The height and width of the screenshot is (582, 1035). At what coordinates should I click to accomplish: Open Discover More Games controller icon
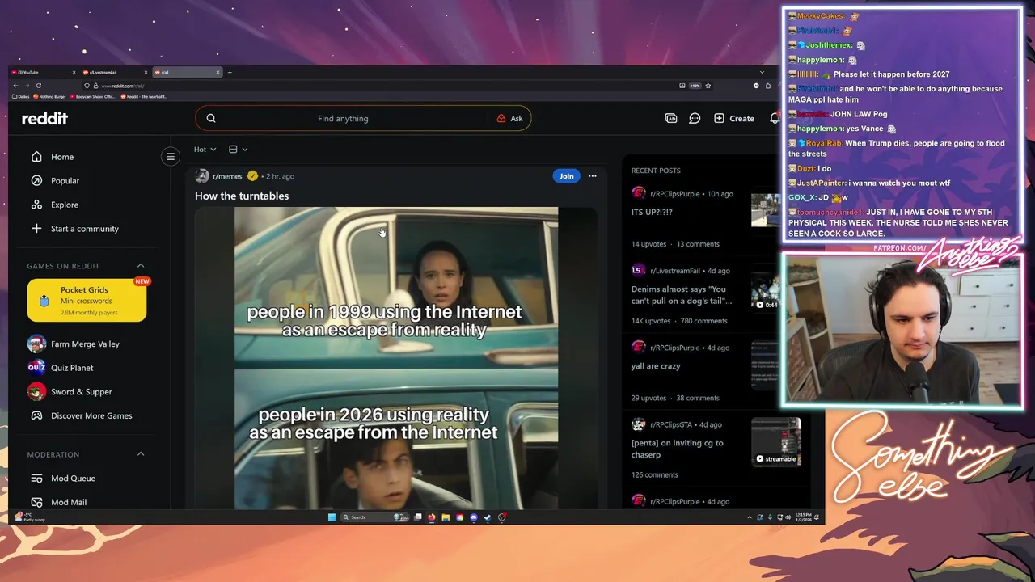pos(36,415)
